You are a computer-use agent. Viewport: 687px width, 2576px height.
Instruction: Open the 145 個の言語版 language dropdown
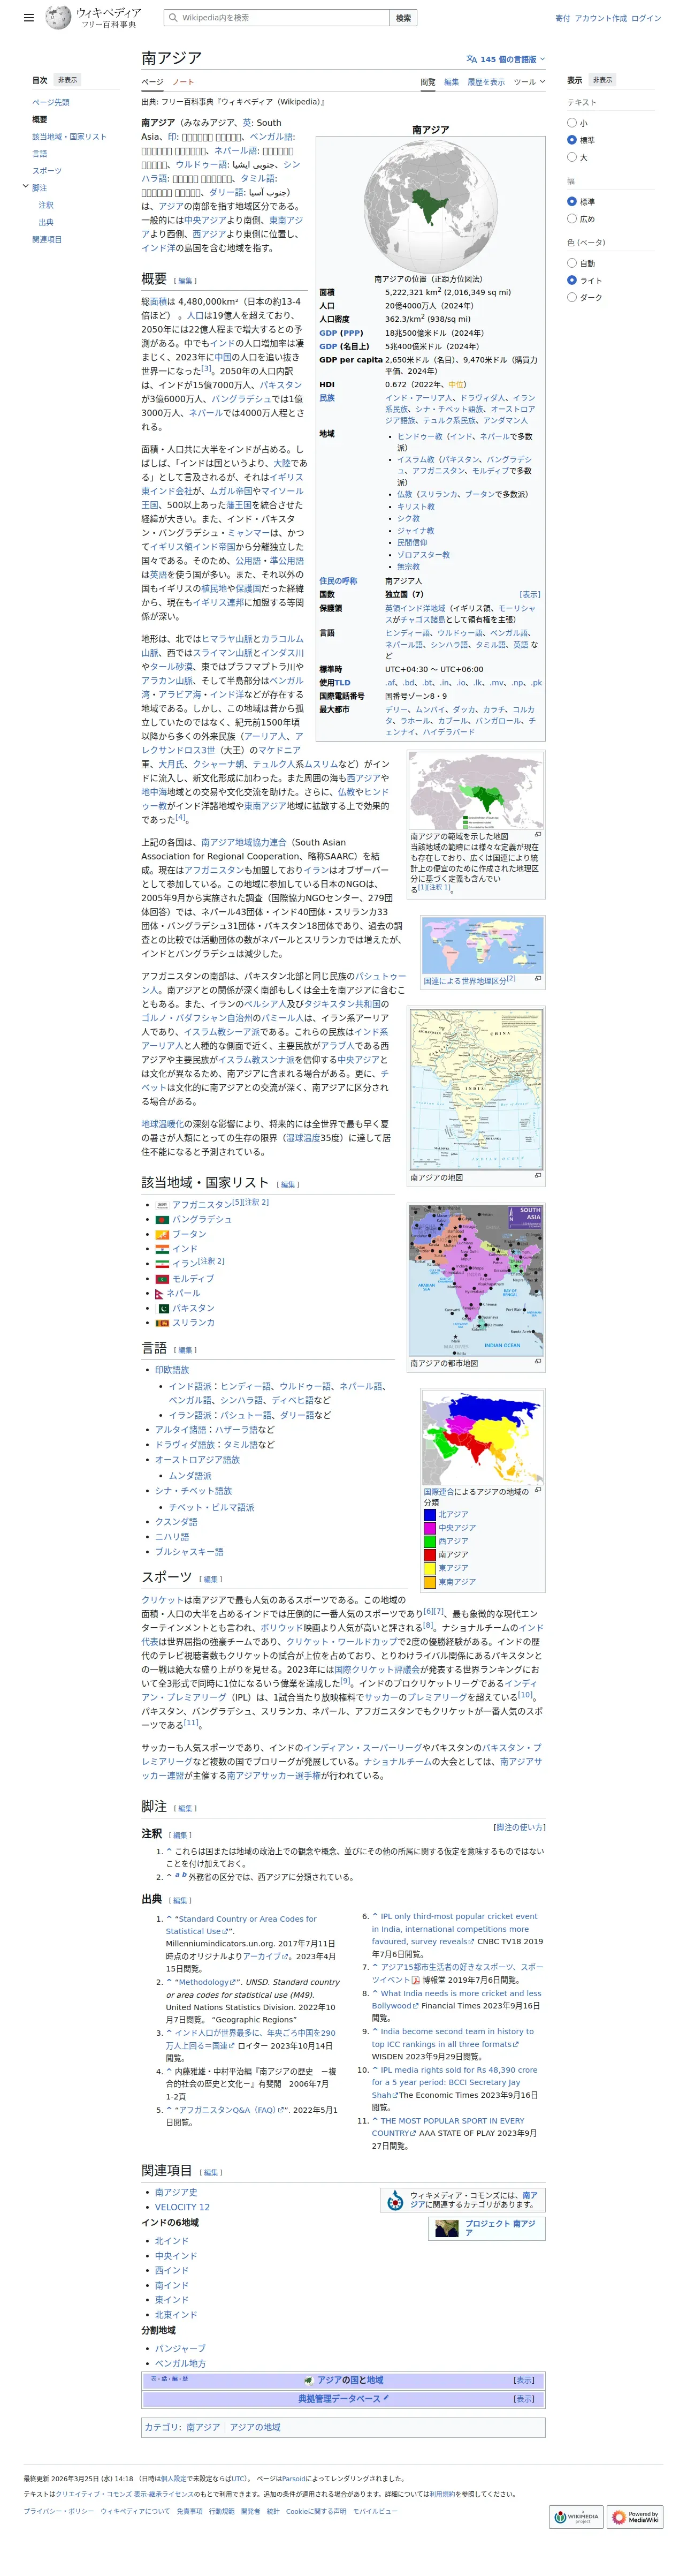tap(506, 59)
